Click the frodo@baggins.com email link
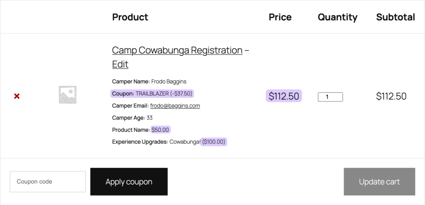This screenshot has width=425, height=205. tap(175, 106)
